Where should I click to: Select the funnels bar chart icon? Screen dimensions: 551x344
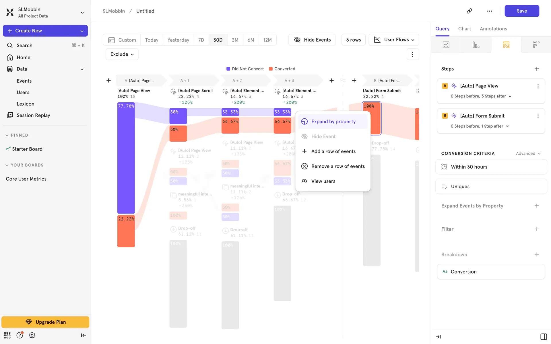[x=476, y=45]
